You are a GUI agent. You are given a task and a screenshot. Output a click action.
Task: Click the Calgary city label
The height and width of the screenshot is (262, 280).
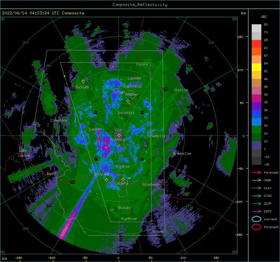click(x=121, y=183)
